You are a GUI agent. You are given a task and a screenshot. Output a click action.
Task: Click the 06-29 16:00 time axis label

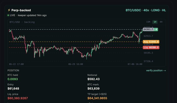(76, 64)
